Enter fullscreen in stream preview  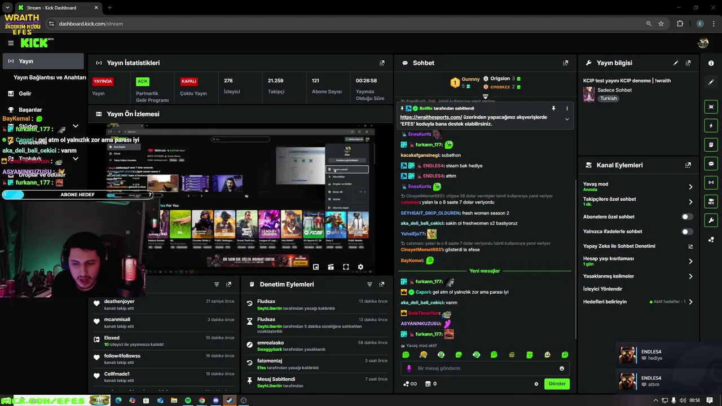pyautogui.click(x=346, y=267)
